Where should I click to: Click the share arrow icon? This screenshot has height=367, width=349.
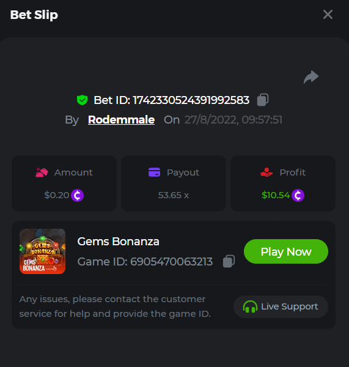[311, 77]
